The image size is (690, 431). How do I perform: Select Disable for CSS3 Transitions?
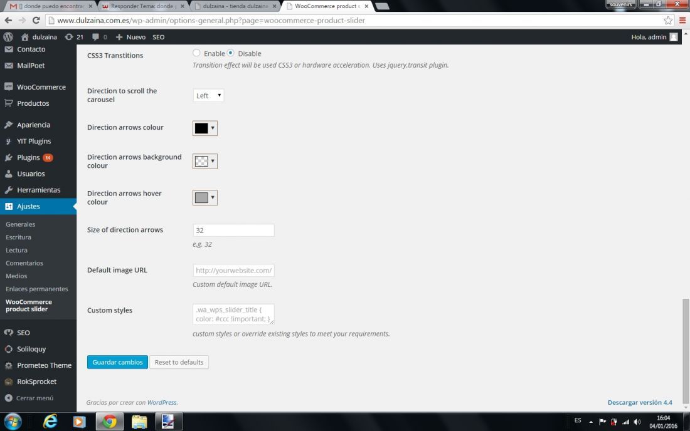click(231, 53)
